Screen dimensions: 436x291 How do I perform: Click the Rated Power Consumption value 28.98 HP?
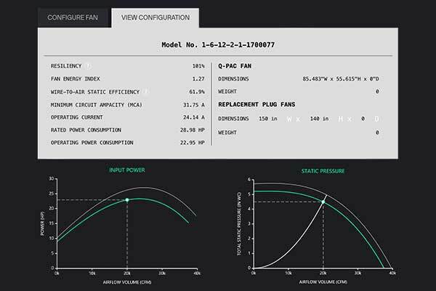191,131
